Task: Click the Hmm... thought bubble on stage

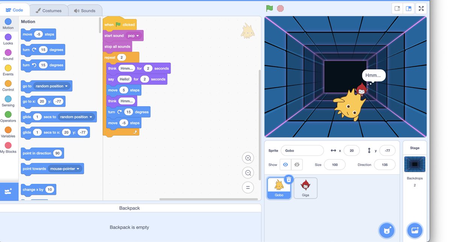Action: pyautogui.click(x=374, y=76)
